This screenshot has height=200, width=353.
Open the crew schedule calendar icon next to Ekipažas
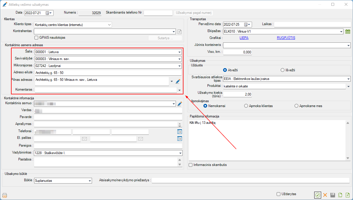[x=348, y=31]
